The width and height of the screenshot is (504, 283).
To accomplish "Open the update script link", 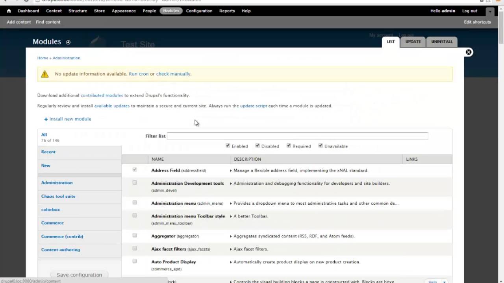I will click(254, 106).
